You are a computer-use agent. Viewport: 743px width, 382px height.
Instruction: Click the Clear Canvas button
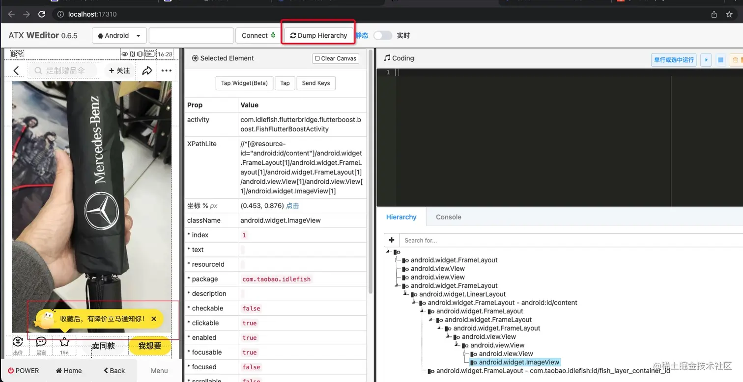[x=336, y=58]
